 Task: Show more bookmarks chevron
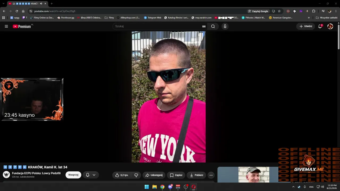pos(309,18)
